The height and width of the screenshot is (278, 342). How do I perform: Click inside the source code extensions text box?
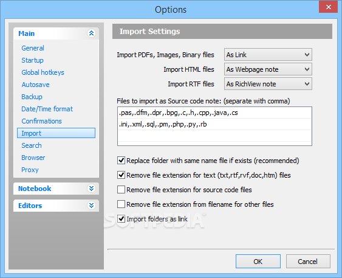pos(214,126)
